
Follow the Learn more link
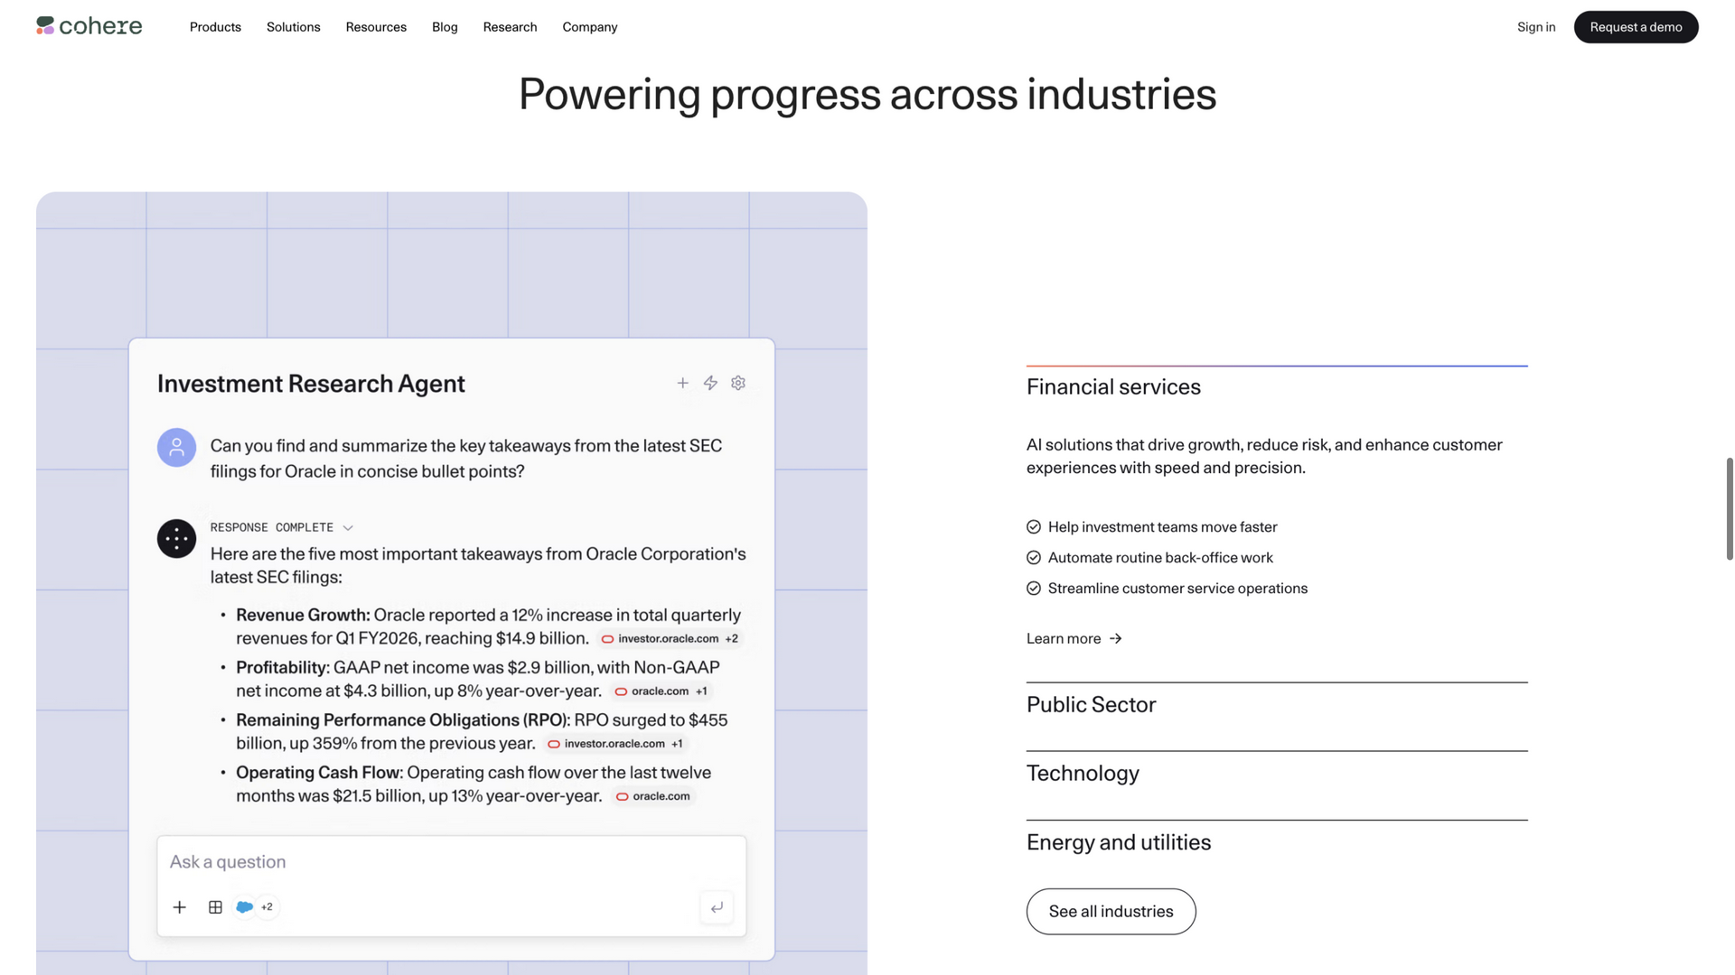point(1074,638)
